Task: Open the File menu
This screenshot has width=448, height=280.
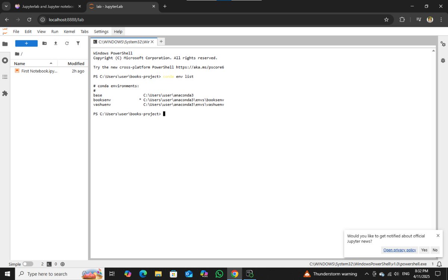Action: pos(16,32)
